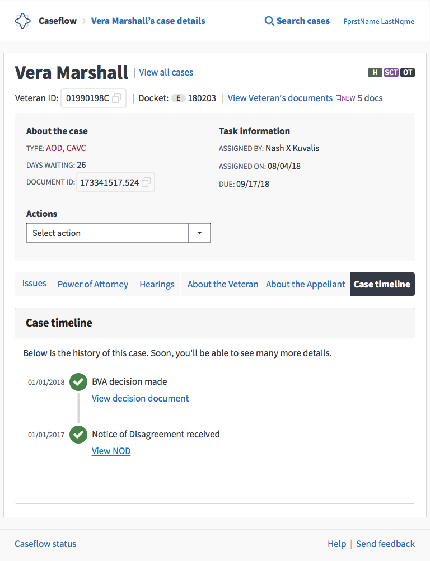The width and height of the screenshot is (430, 561).
Task: Click the BVA decision green checkmark
Action: (78, 382)
